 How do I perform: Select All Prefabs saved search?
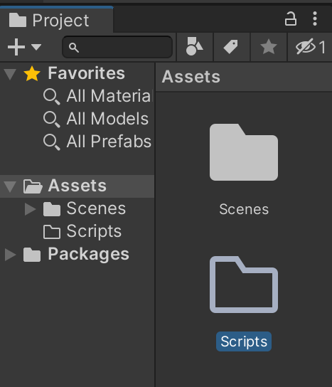click(x=97, y=142)
